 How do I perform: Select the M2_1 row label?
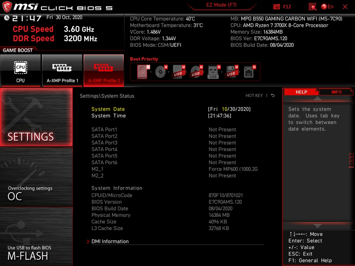97,169
